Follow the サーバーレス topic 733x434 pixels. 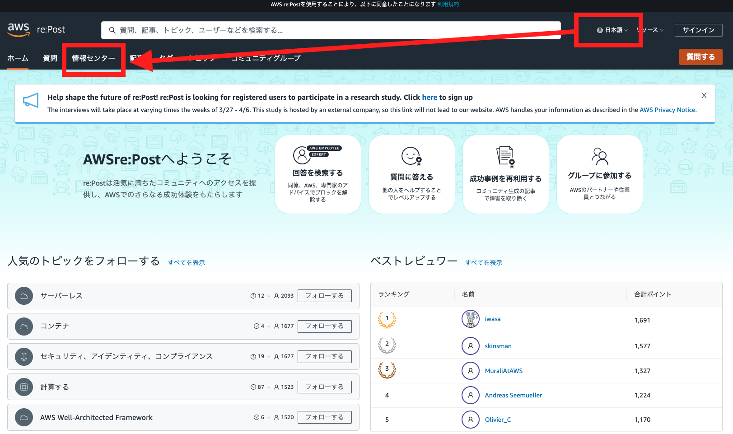point(324,296)
